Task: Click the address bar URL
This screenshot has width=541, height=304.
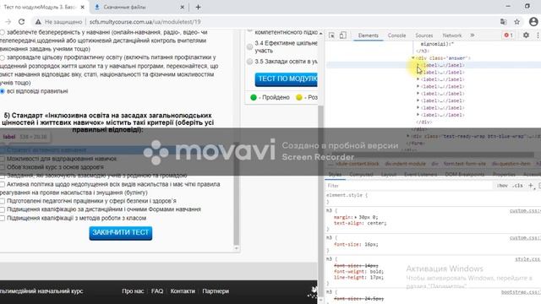Action: [145, 22]
